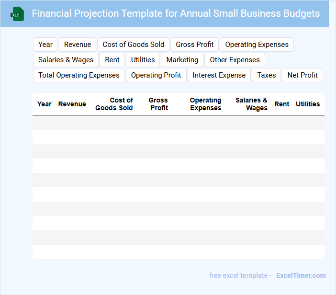This screenshot has width=336, height=295.
Task: Choose the Marketing tag
Action: pyautogui.click(x=182, y=60)
